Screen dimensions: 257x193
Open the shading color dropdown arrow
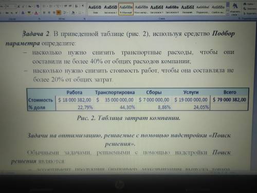click(x=76, y=13)
